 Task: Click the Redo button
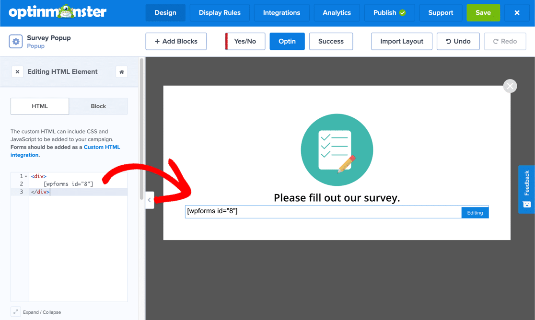505,41
